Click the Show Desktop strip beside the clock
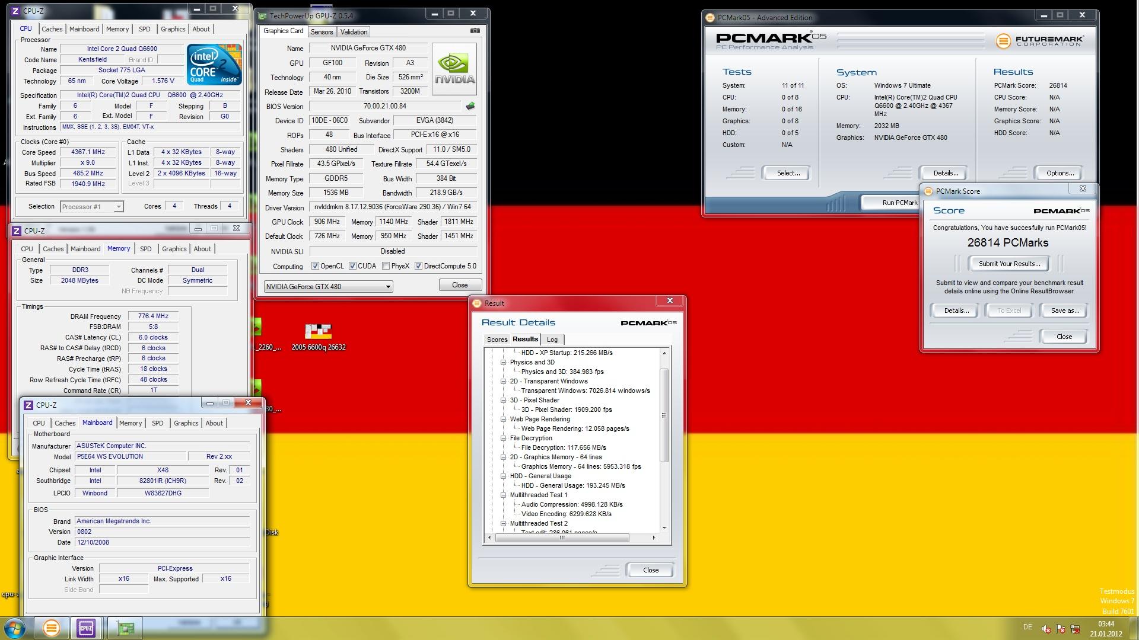 pos(1134,628)
